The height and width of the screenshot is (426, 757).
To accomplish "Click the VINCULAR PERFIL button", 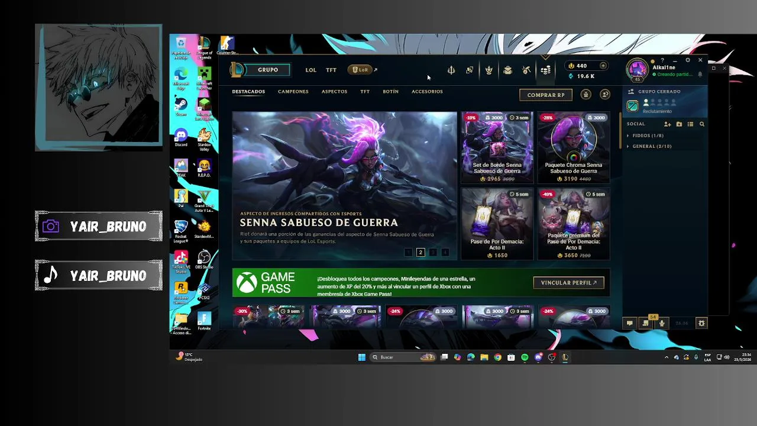I will pyautogui.click(x=569, y=283).
